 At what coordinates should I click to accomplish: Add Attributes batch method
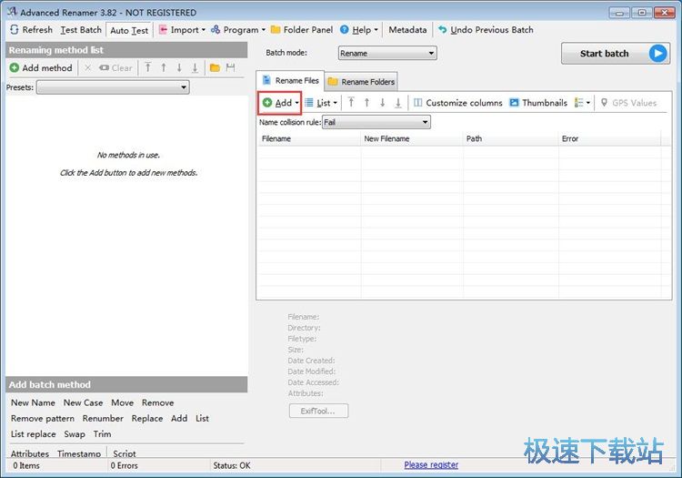[30, 453]
